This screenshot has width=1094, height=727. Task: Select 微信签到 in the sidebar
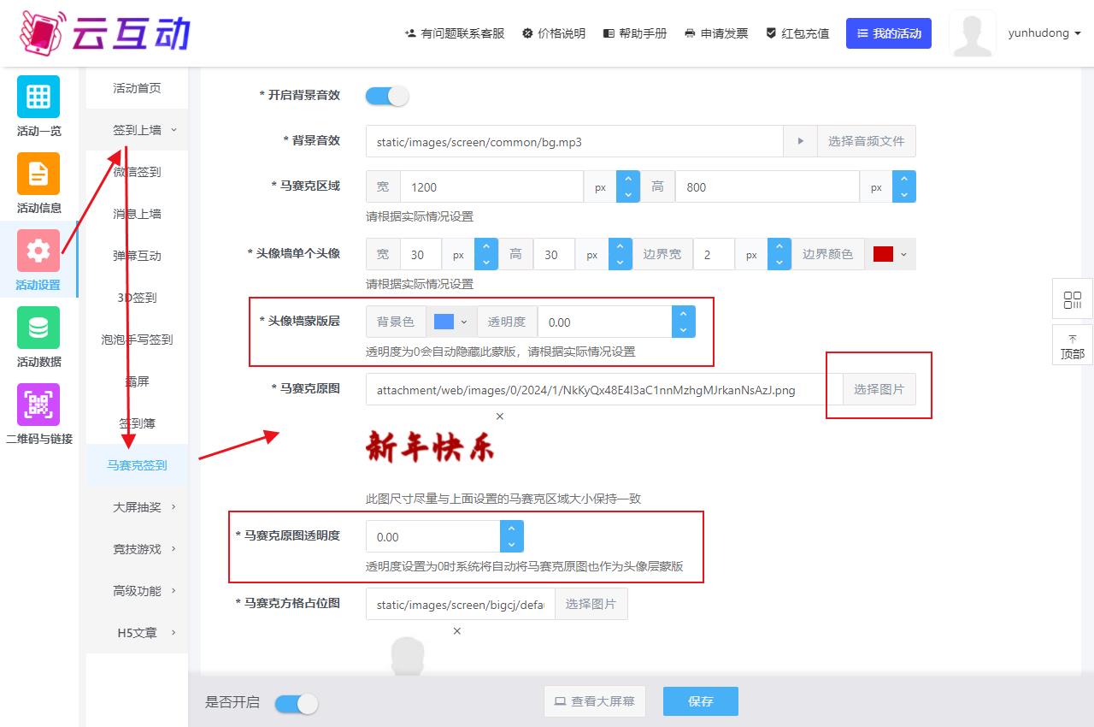pos(137,172)
